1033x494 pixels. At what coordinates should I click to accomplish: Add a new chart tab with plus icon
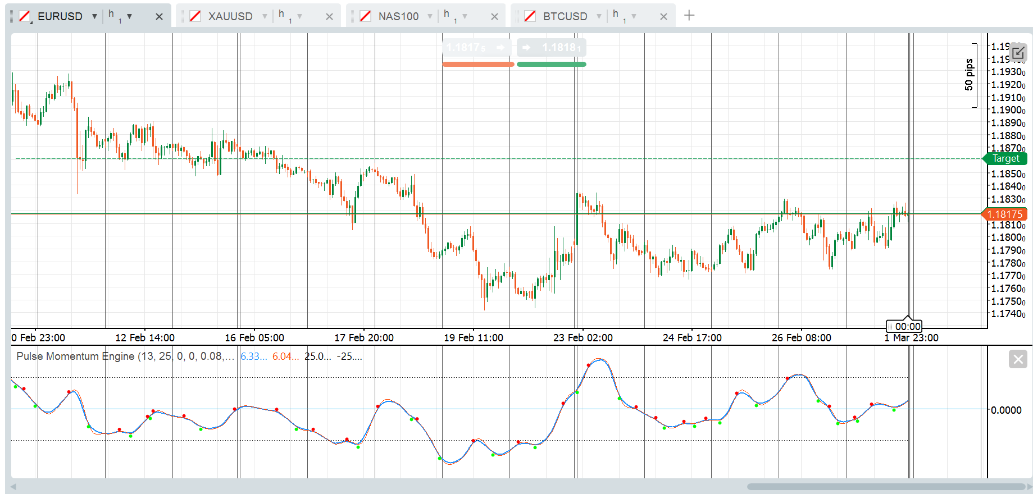pyautogui.click(x=689, y=16)
